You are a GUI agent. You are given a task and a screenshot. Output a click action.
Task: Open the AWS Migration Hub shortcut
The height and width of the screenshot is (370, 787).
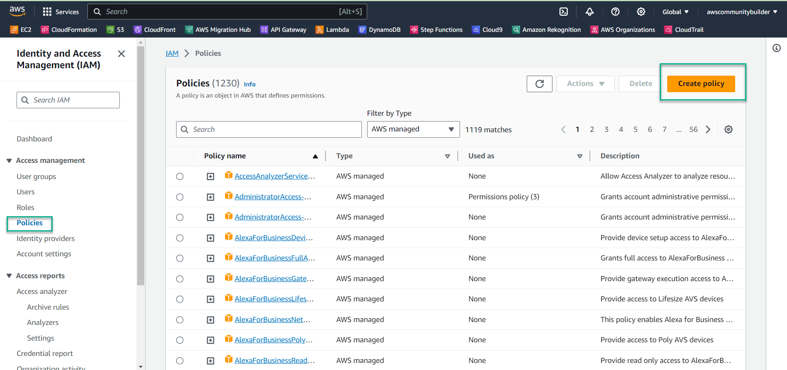pyautogui.click(x=218, y=30)
